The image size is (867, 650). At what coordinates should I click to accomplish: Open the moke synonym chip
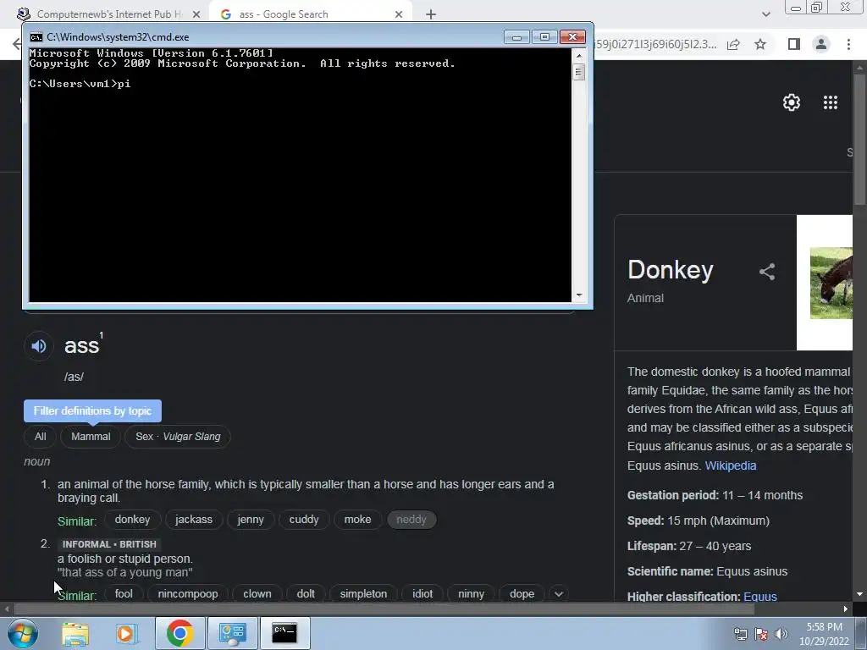(x=358, y=520)
